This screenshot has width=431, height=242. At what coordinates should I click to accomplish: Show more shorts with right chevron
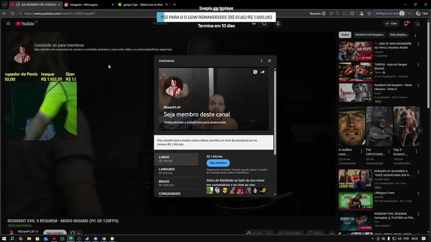(x=419, y=130)
